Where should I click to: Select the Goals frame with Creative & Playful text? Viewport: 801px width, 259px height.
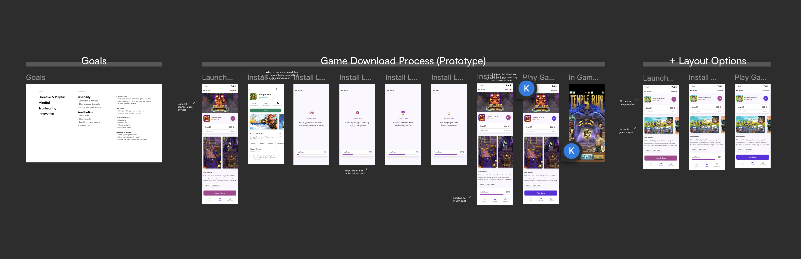(94, 123)
